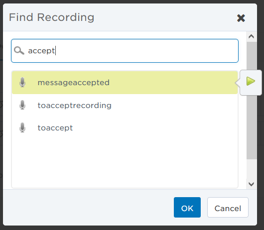Click the microphone icon beside toacceptrecording
Viewport: 264px width, 230px height.
click(x=22, y=105)
